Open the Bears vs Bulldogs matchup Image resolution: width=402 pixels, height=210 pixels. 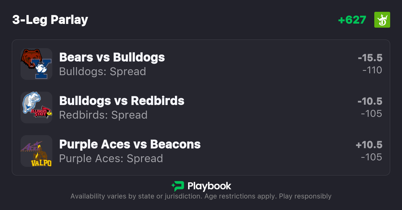tap(112, 57)
